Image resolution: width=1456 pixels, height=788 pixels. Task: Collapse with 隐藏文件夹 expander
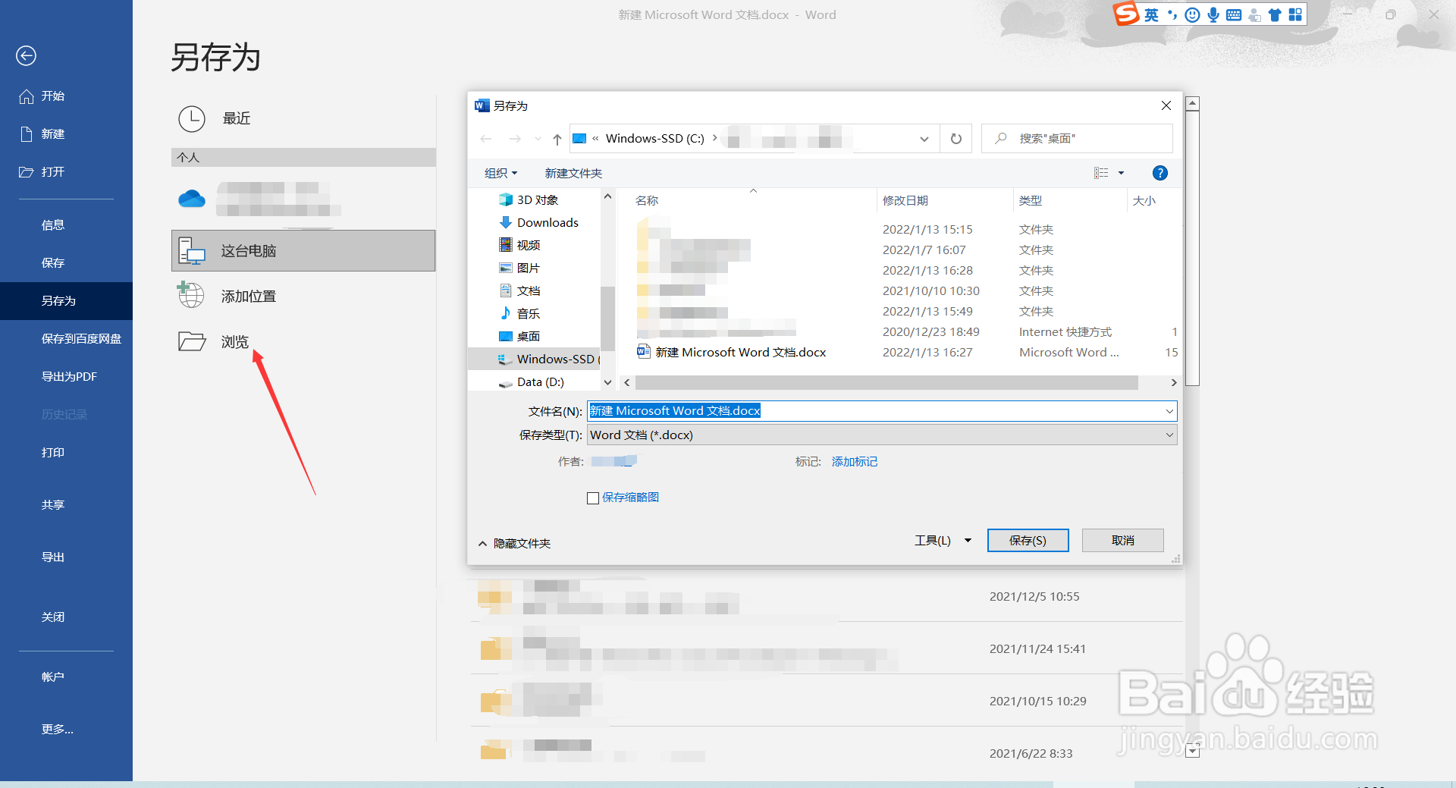(514, 544)
